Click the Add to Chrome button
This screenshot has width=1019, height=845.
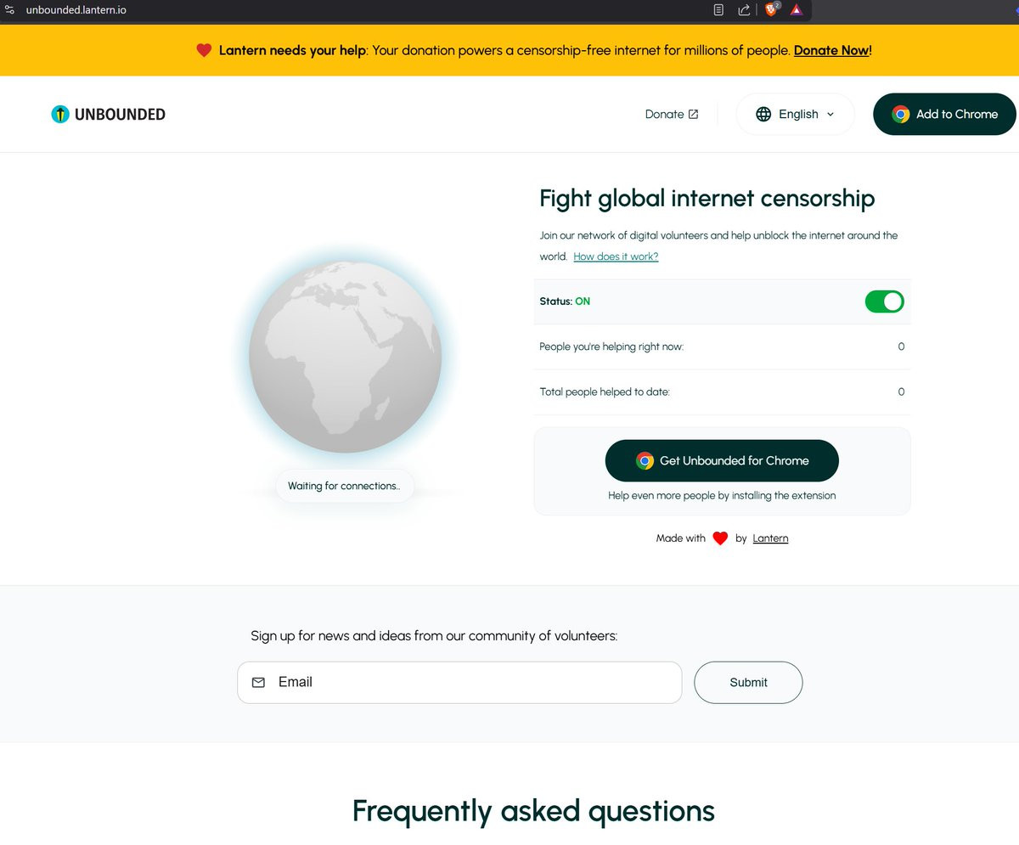(x=944, y=114)
